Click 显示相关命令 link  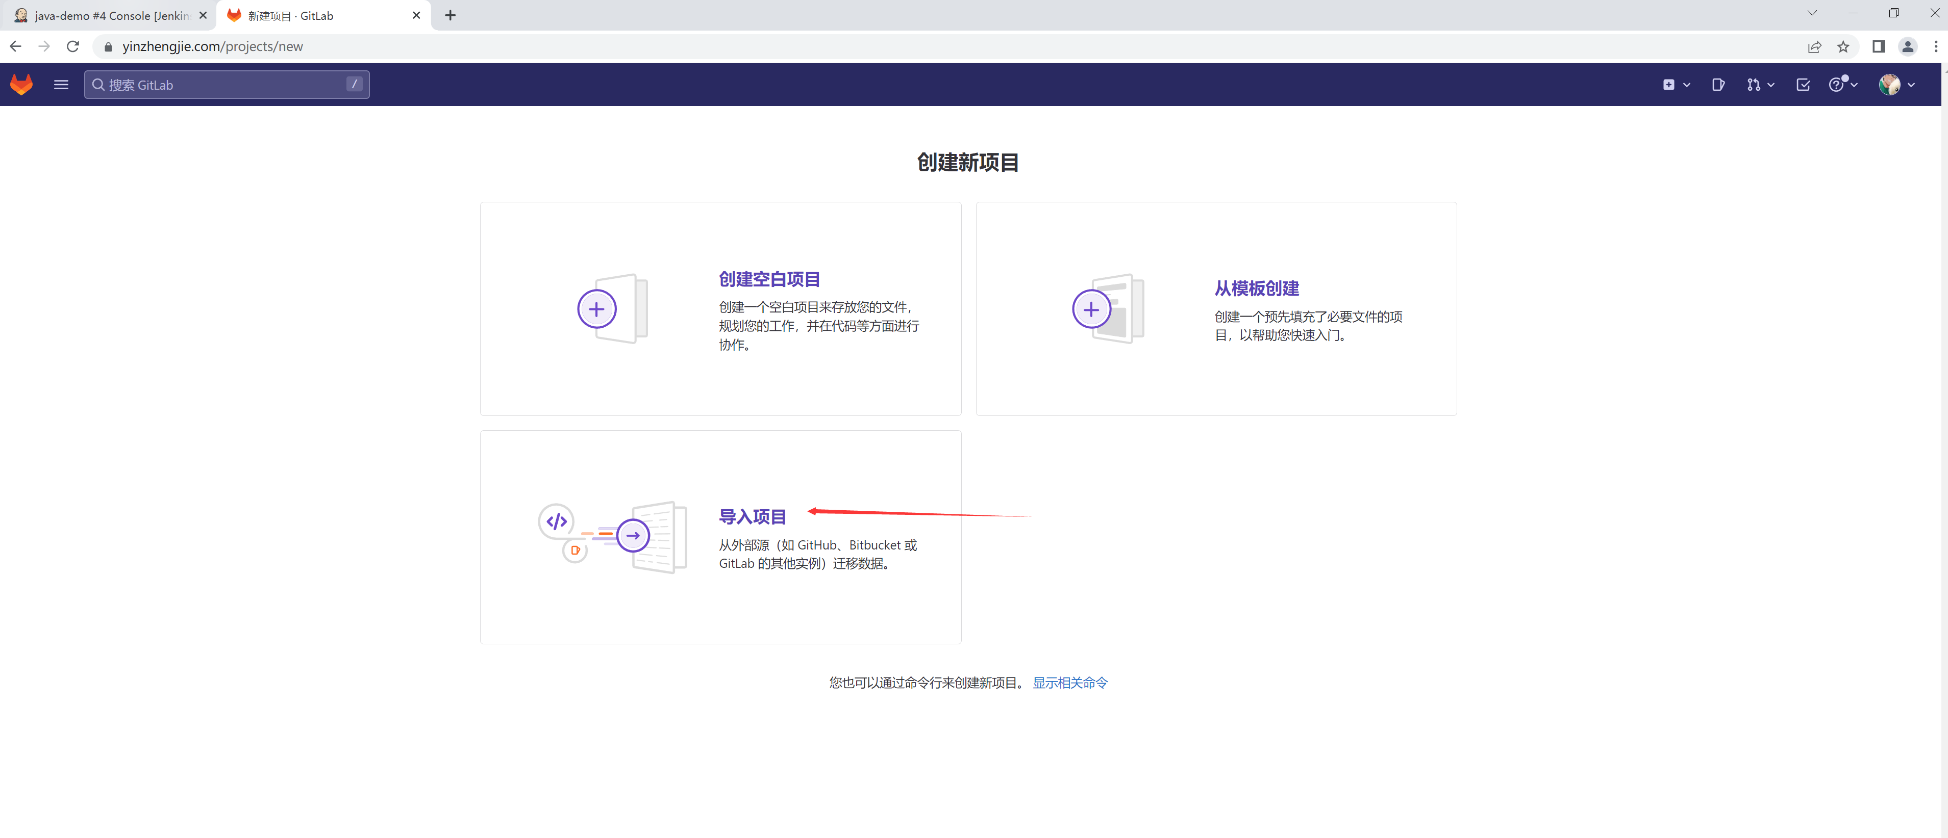[x=1069, y=683]
